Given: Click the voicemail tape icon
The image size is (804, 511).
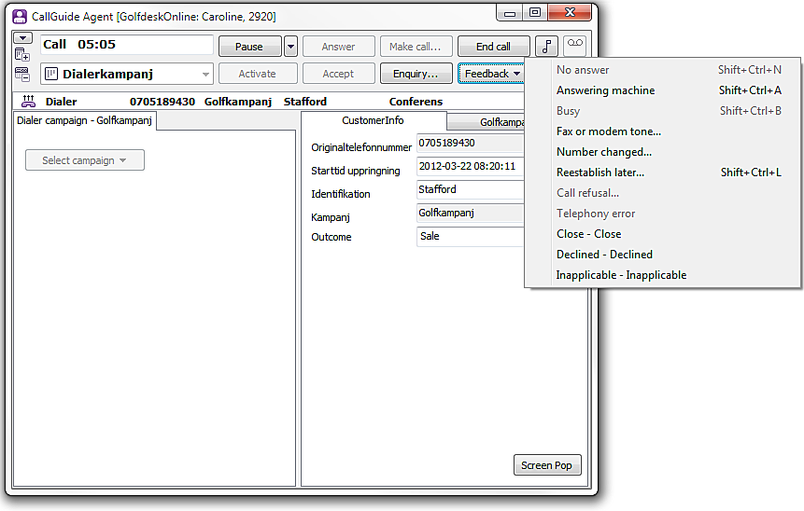Looking at the screenshot, I should pyautogui.click(x=574, y=46).
